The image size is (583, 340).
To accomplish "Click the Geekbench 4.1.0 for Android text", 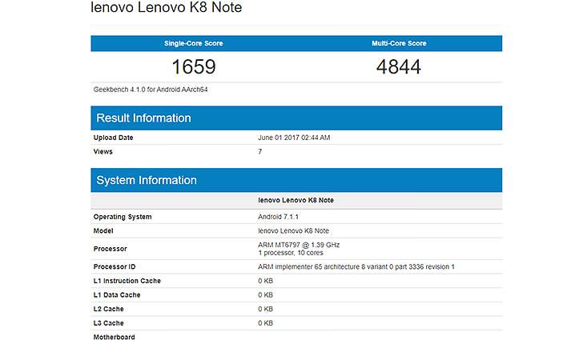I will (x=151, y=90).
